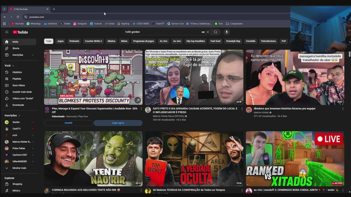
Task: Open Shorts in sidebar
Action: coord(19,48)
